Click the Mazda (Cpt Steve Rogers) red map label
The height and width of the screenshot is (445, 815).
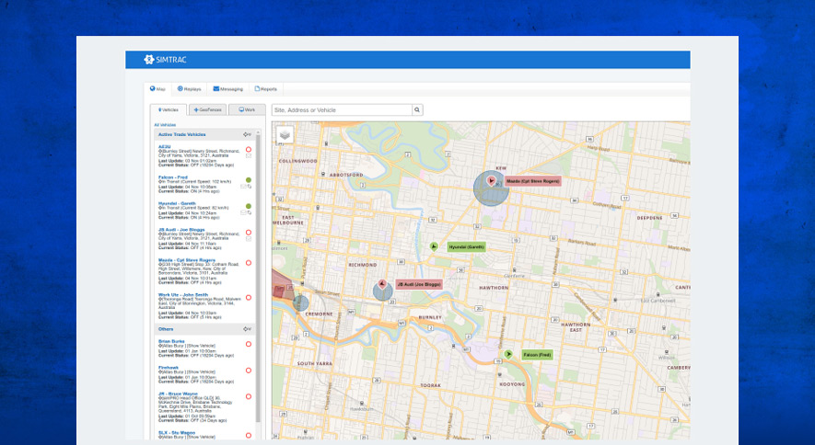[x=533, y=181]
